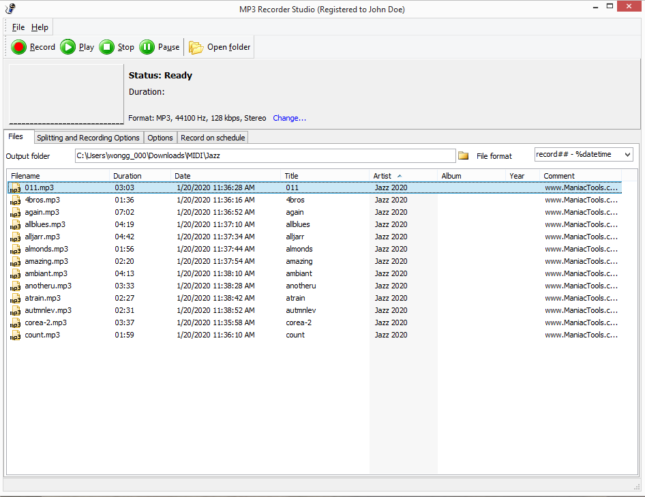The height and width of the screenshot is (497, 645).
Task: Open the Record on schedule tab
Action: tap(213, 138)
